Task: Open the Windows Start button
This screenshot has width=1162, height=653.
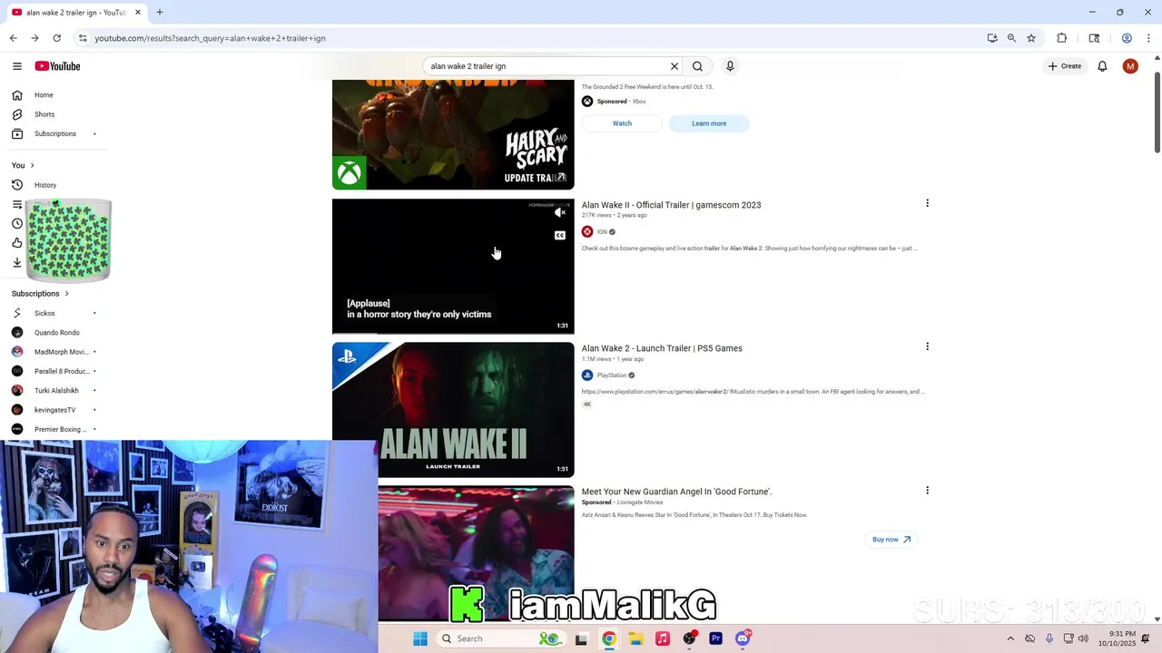Action: [x=420, y=638]
